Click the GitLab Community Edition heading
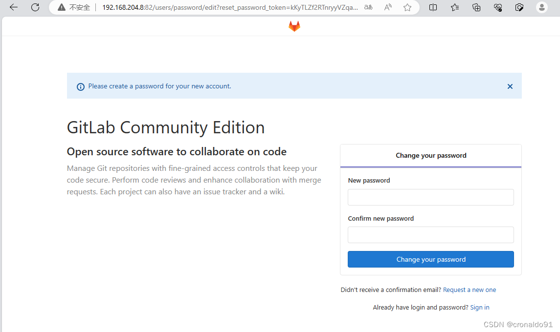Viewport: 560px width, 332px height. [166, 127]
